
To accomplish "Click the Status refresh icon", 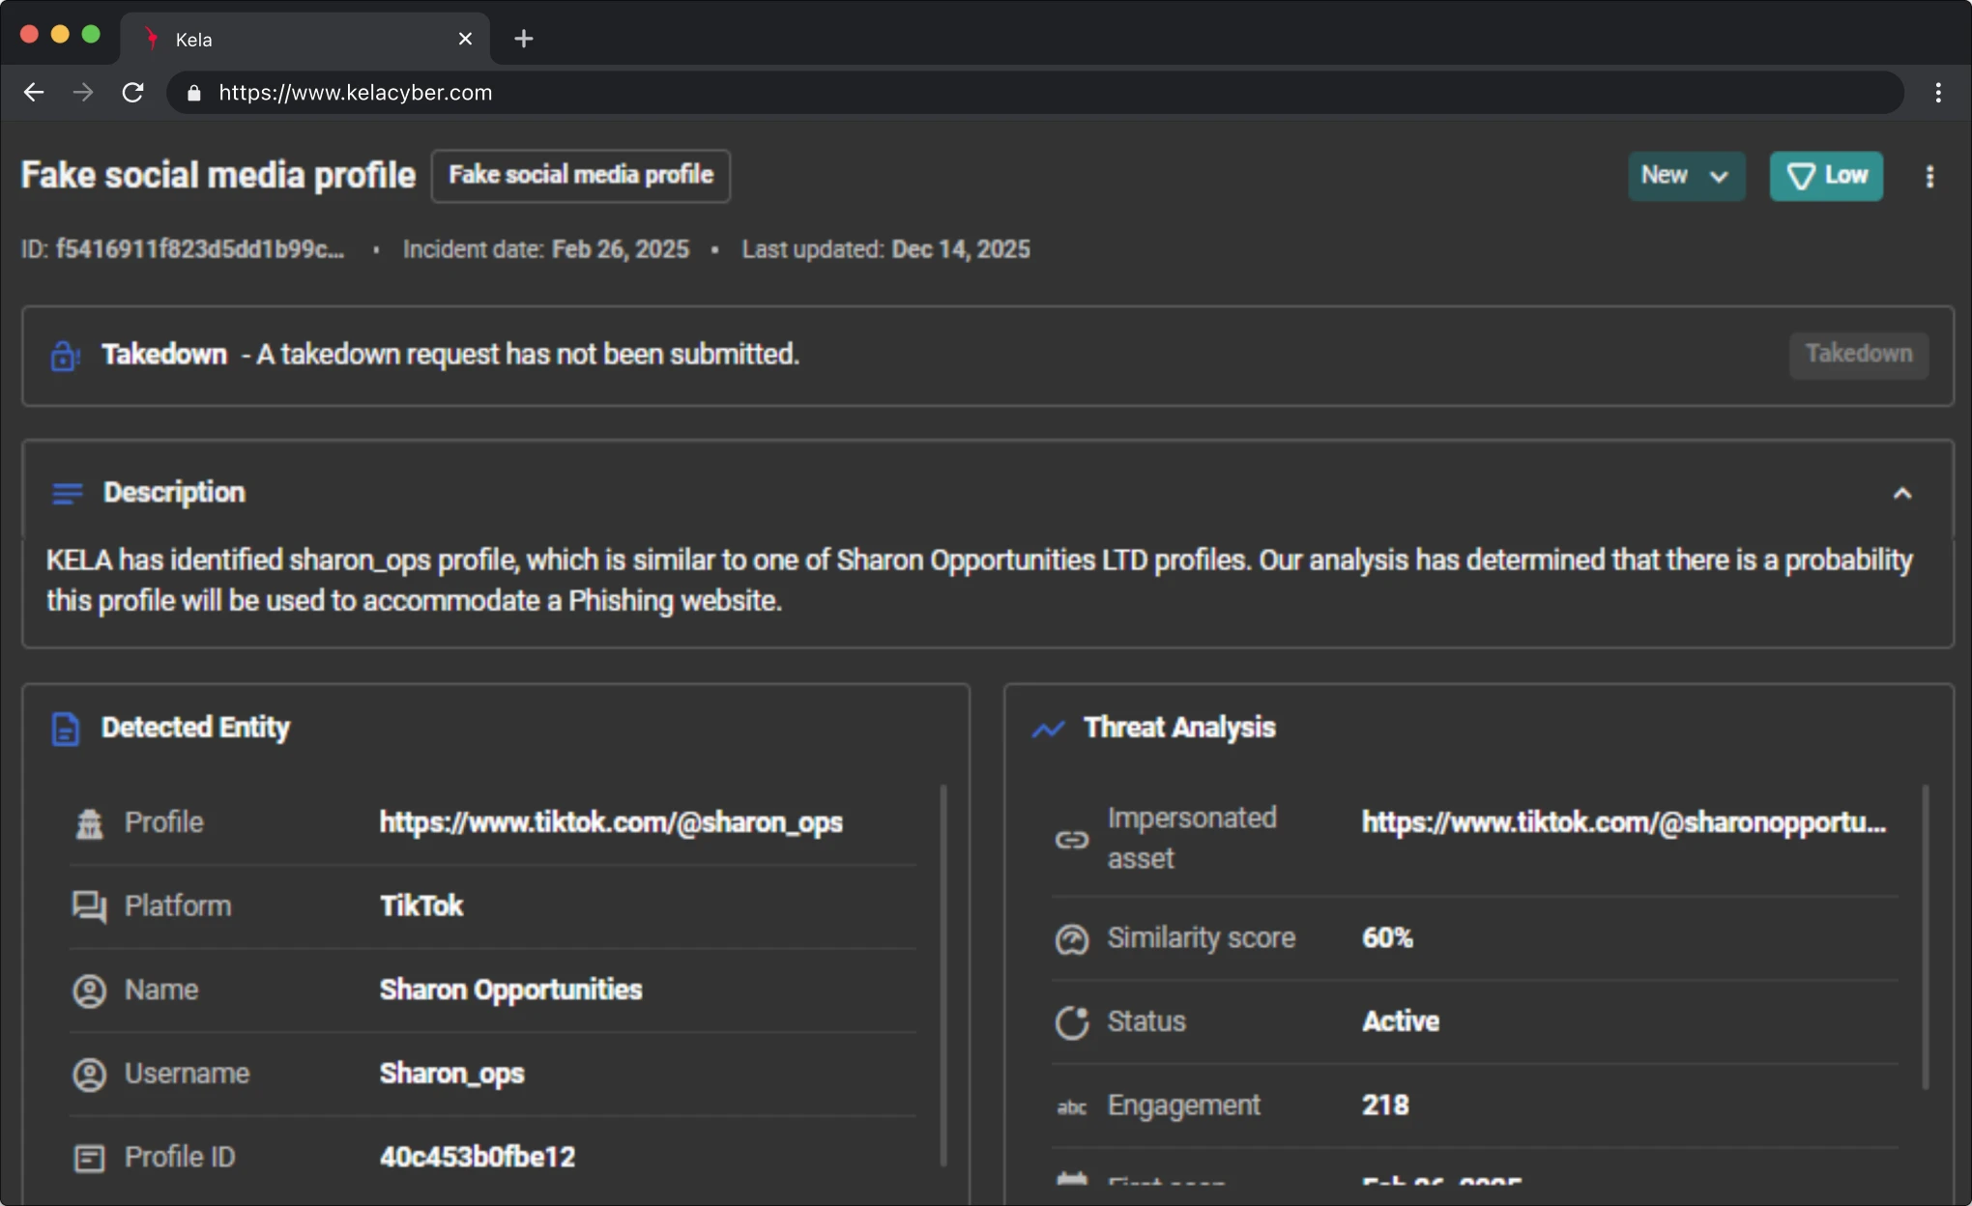I will (x=1072, y=1022).
